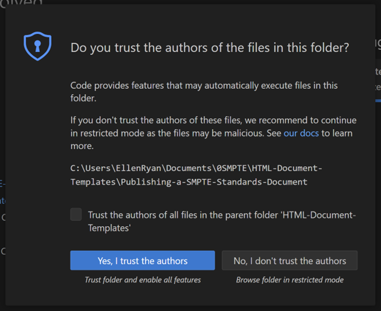Viewport: 381px width, 311px height.
Task: Click the blue shield lock icon
Action: pos(37,46)
